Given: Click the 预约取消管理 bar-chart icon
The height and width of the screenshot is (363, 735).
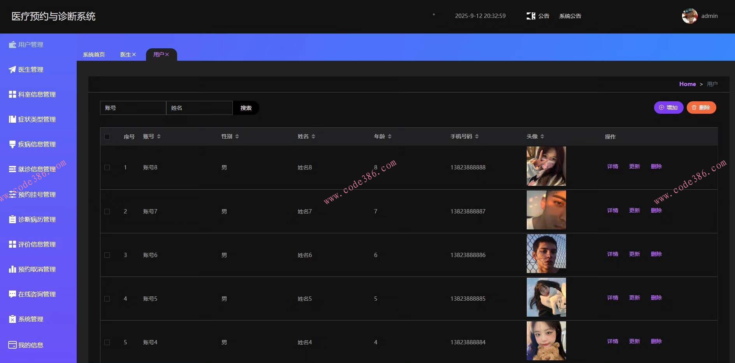Looking at the screenshot, I should point(12,269).
